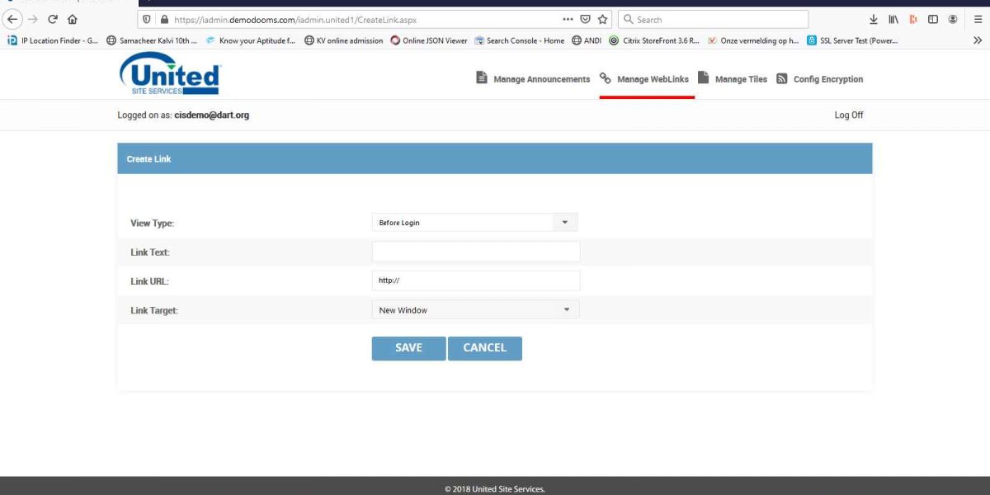Open the Link Target dropdown
990x495 pixels.
click(x=567, y=309)
